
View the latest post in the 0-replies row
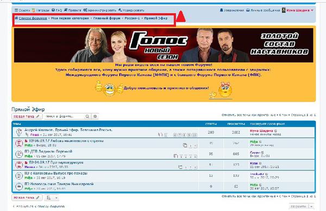[260, 185]
